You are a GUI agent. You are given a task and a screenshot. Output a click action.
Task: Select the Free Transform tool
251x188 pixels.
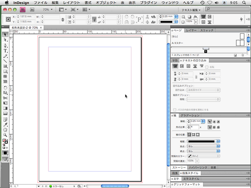pyautogui.click(x=5, y=103)
